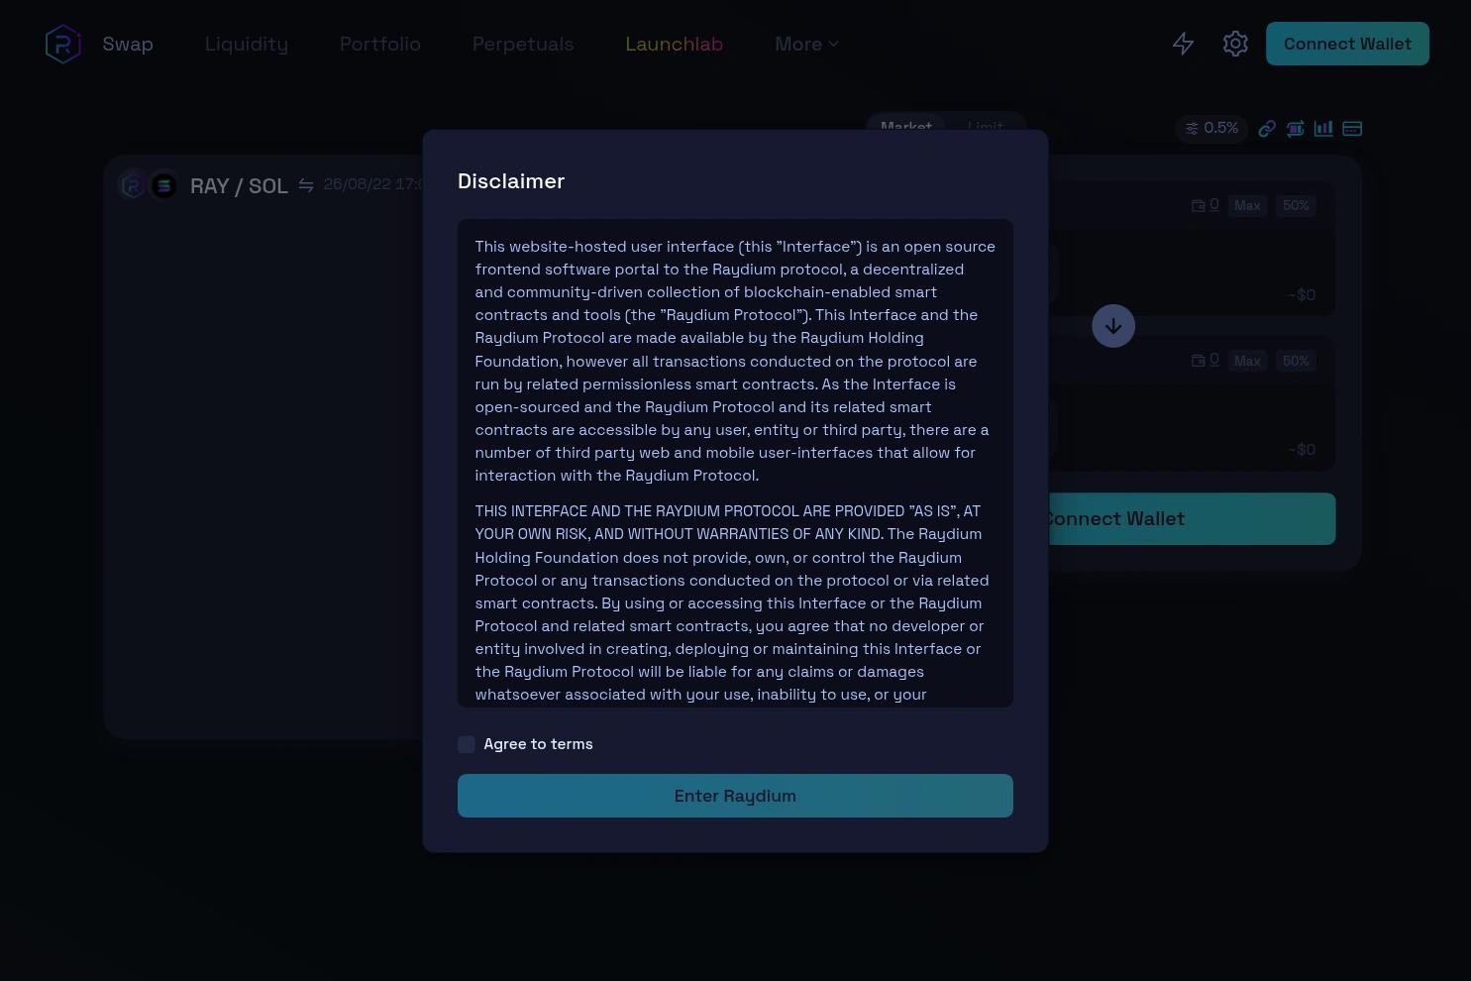Click the paragraph starting "THIS INTERFACE AND THE RAYDIUM PROTOCOL"
1471x981 pixels.
(735, 602)
